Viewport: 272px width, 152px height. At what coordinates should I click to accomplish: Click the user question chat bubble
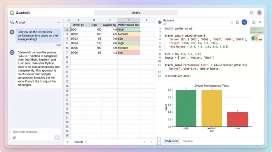(x=38, y=36)
